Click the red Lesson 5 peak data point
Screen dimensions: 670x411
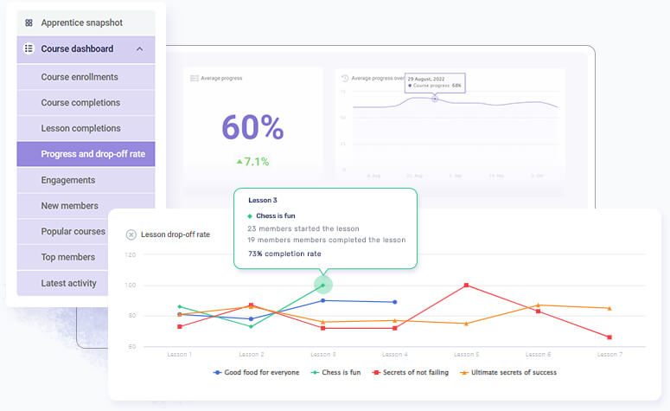(x=466, y=285)
